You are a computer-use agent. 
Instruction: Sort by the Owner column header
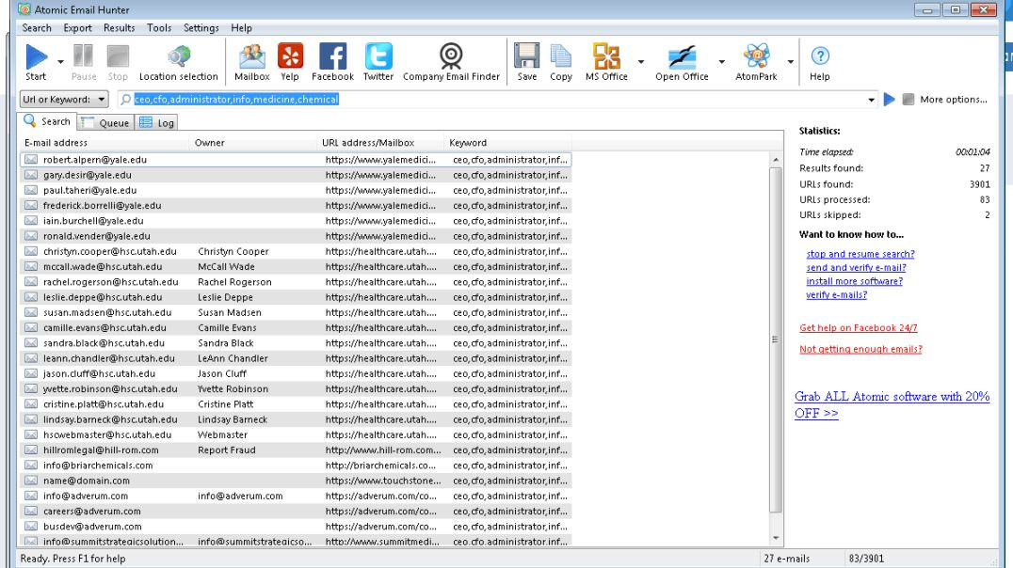(x=254, y=143)
